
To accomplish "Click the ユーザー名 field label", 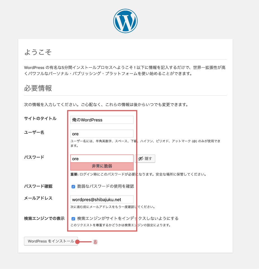I will (x=34, y=132).
